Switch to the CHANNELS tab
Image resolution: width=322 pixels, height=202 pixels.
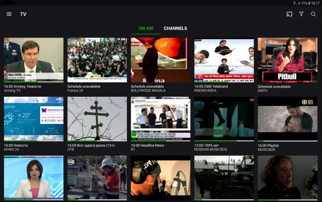pos(175,28)
